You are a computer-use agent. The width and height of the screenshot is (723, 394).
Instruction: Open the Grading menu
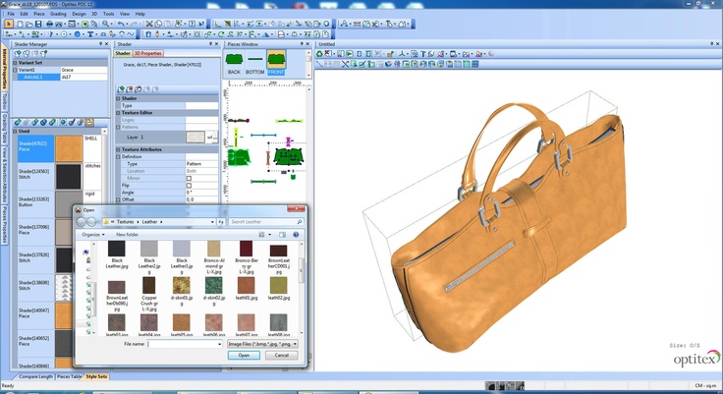[58, 14]
